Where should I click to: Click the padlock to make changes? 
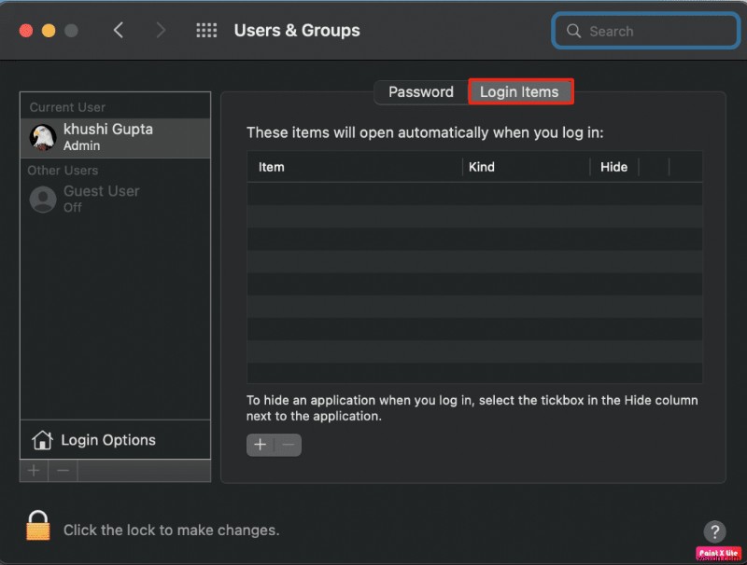[38, 526]
